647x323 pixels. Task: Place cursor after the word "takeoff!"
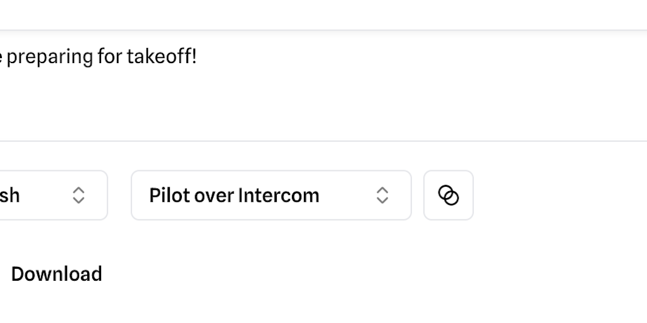[198, 57]
